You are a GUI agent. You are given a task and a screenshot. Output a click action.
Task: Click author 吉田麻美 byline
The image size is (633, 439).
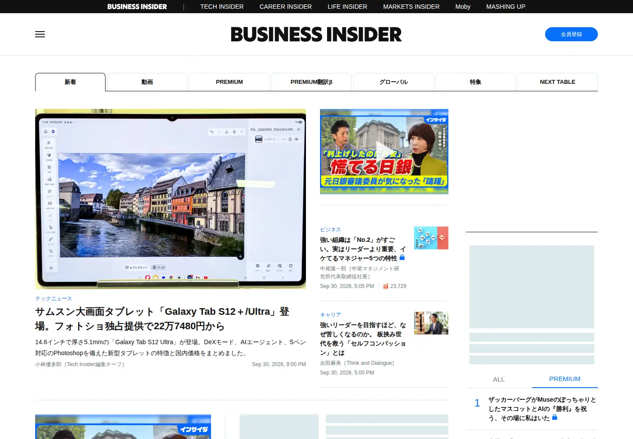(357, 363)
